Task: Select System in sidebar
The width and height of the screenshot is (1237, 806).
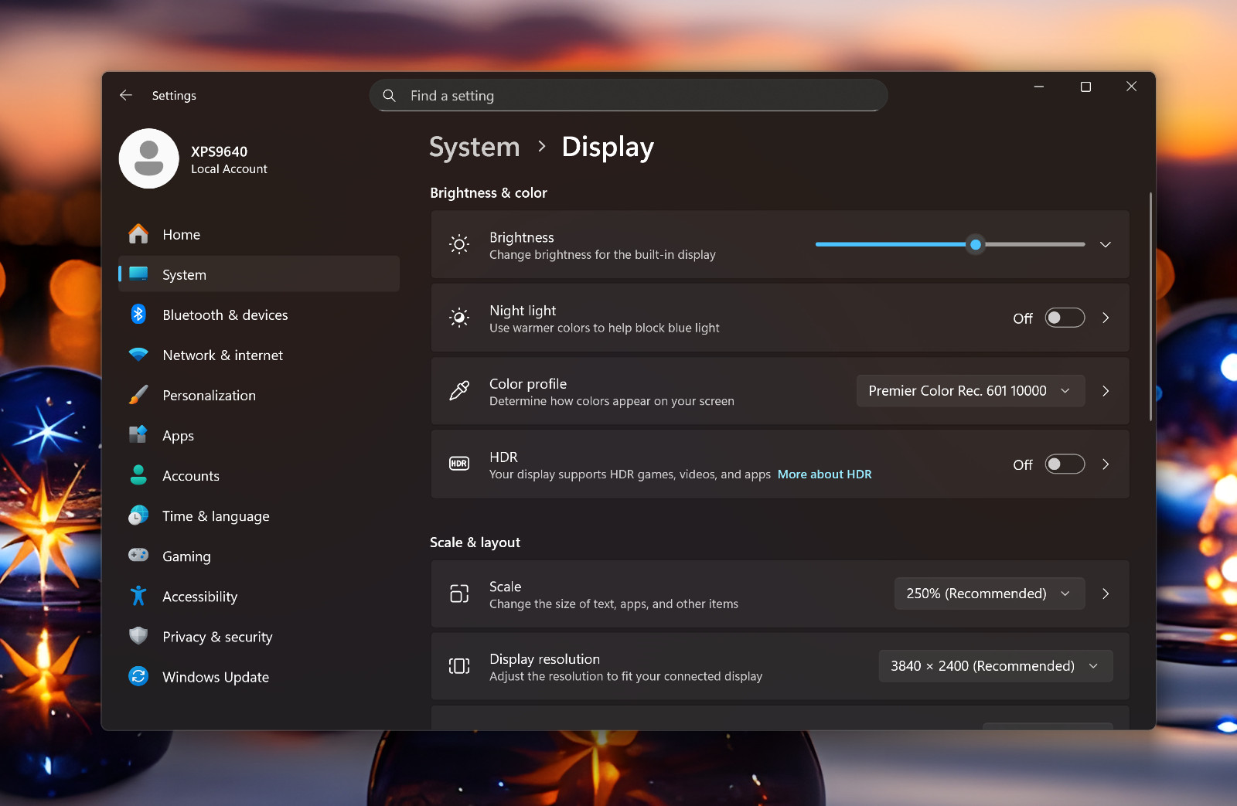Action: [x=259, y=274]
